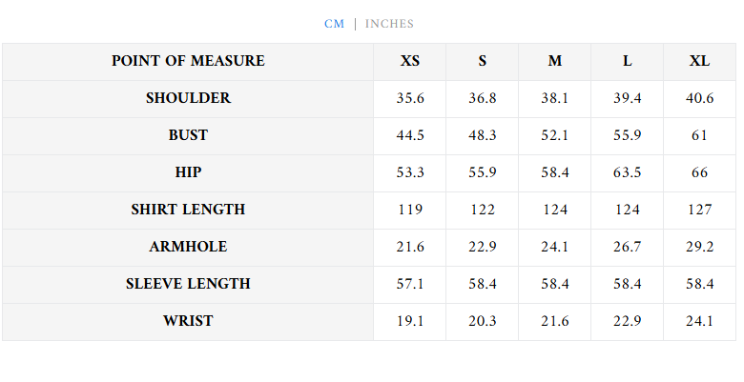Click the HIP row label
Screen dimensions: 744x382
(x=188, y=172)
